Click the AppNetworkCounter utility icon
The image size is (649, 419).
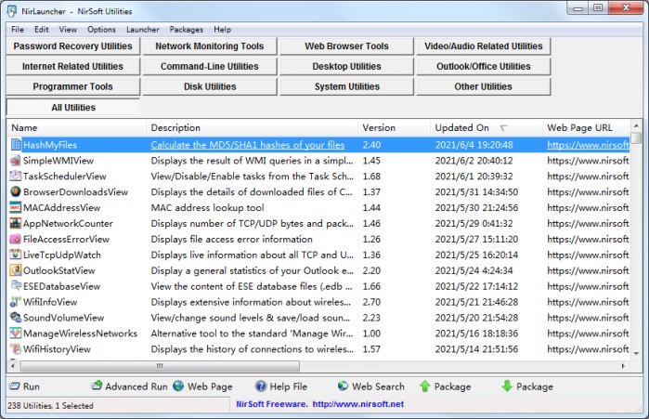click(x=16, y=223)
